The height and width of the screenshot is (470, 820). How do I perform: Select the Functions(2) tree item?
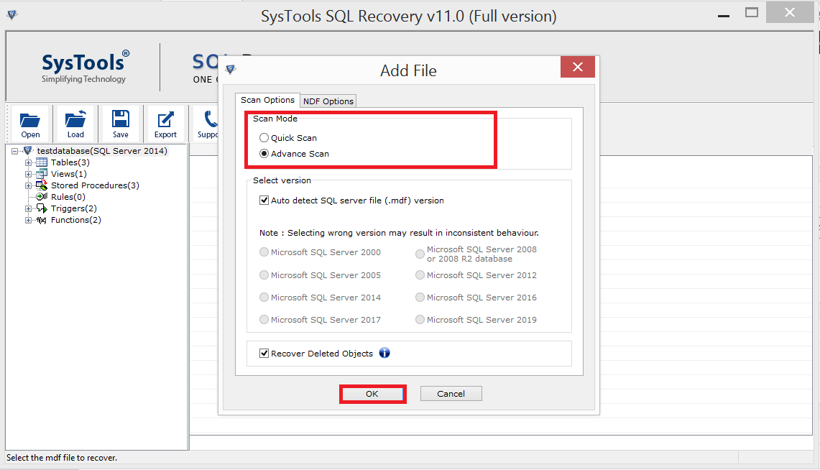76,220
